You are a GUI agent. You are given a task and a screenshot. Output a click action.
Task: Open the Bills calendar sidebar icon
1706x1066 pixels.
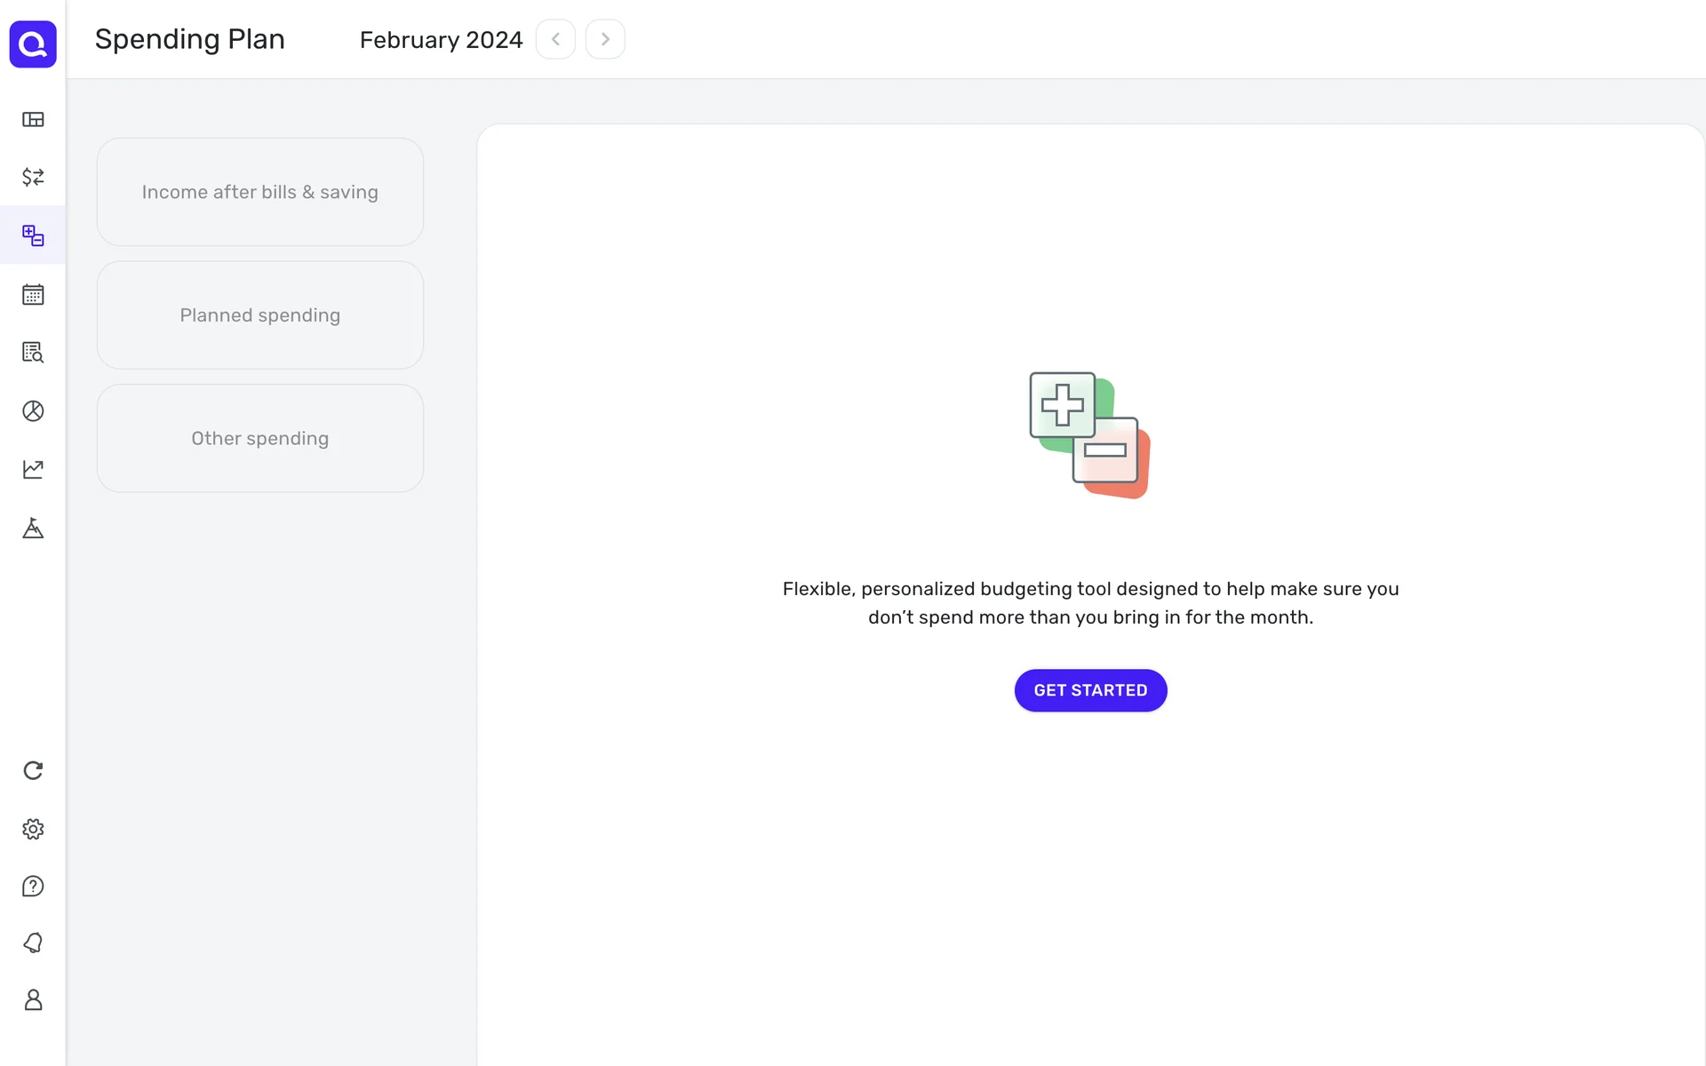[33, 294]
